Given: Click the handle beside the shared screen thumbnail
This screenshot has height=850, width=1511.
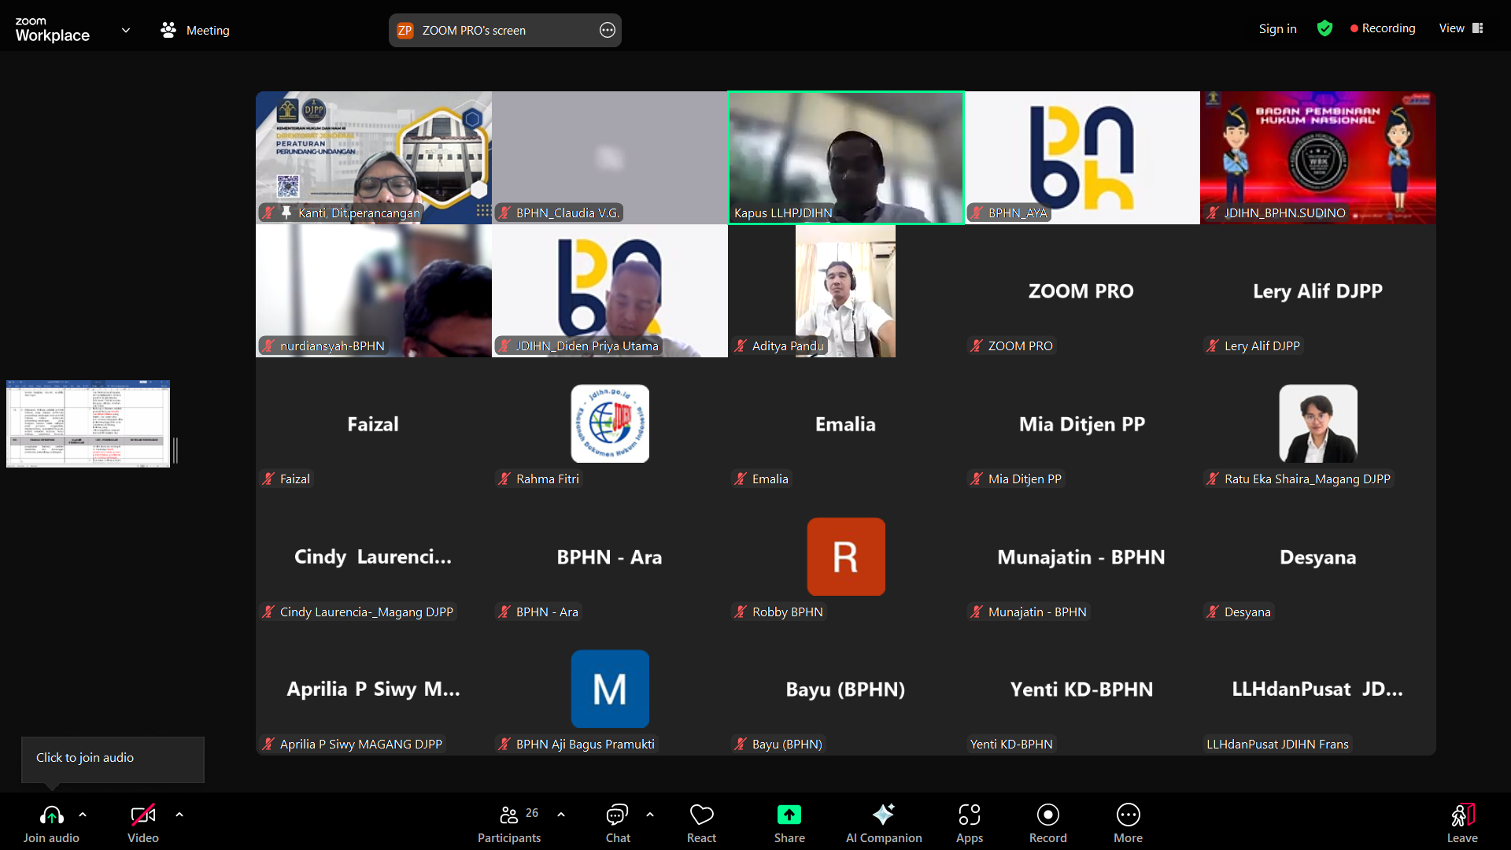Looking at the screenshot, I should click(175, 450).
